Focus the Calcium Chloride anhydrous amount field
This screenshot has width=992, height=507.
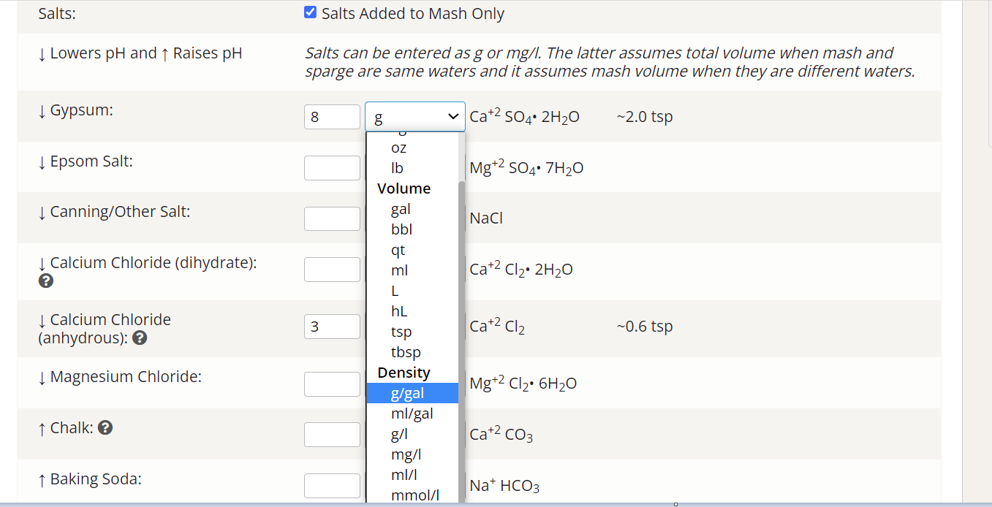[332, 327]
